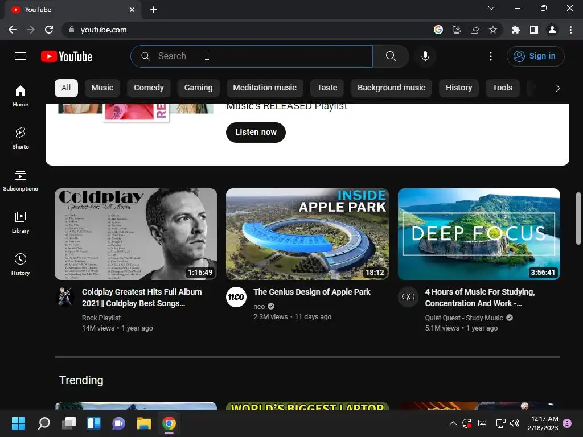Select the Taste filter chip
The height and width of the screenshot is (437, 583).
click(327, 88)
